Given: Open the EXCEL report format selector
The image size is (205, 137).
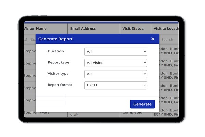Looking at the screenshot, I should point(115,85).
